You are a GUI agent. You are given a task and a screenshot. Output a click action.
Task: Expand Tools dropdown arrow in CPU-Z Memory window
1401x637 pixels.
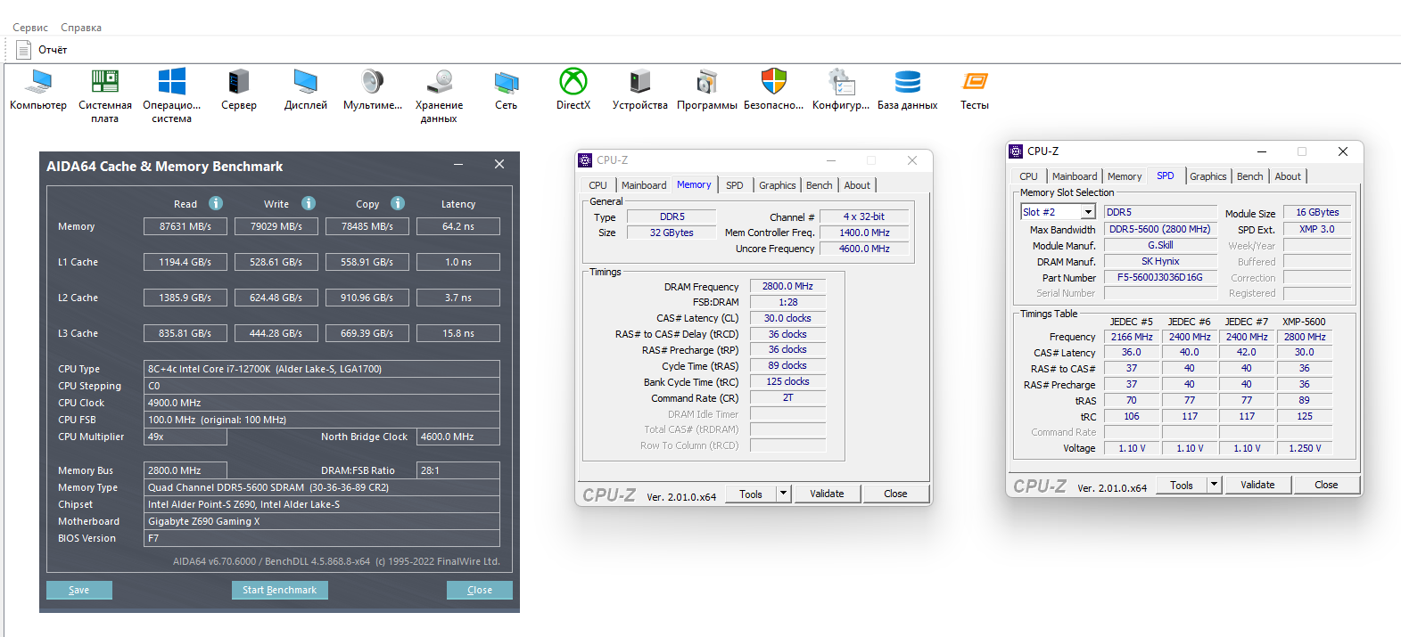[783, 494]
